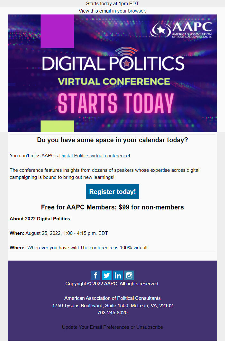Viewport: 225px width, 341px height.
Task: Open the Instagram camera icon
Action: (x=129, y=275)
